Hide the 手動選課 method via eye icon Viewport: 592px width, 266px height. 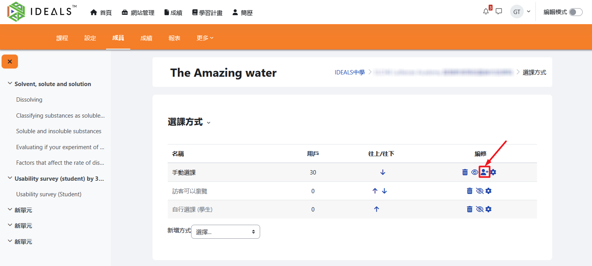click(x=475, y=172)
